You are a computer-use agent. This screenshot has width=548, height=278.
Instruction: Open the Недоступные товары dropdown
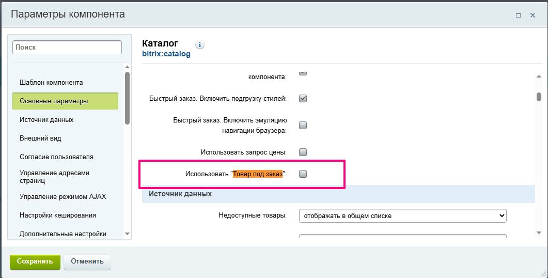(402, 215)
